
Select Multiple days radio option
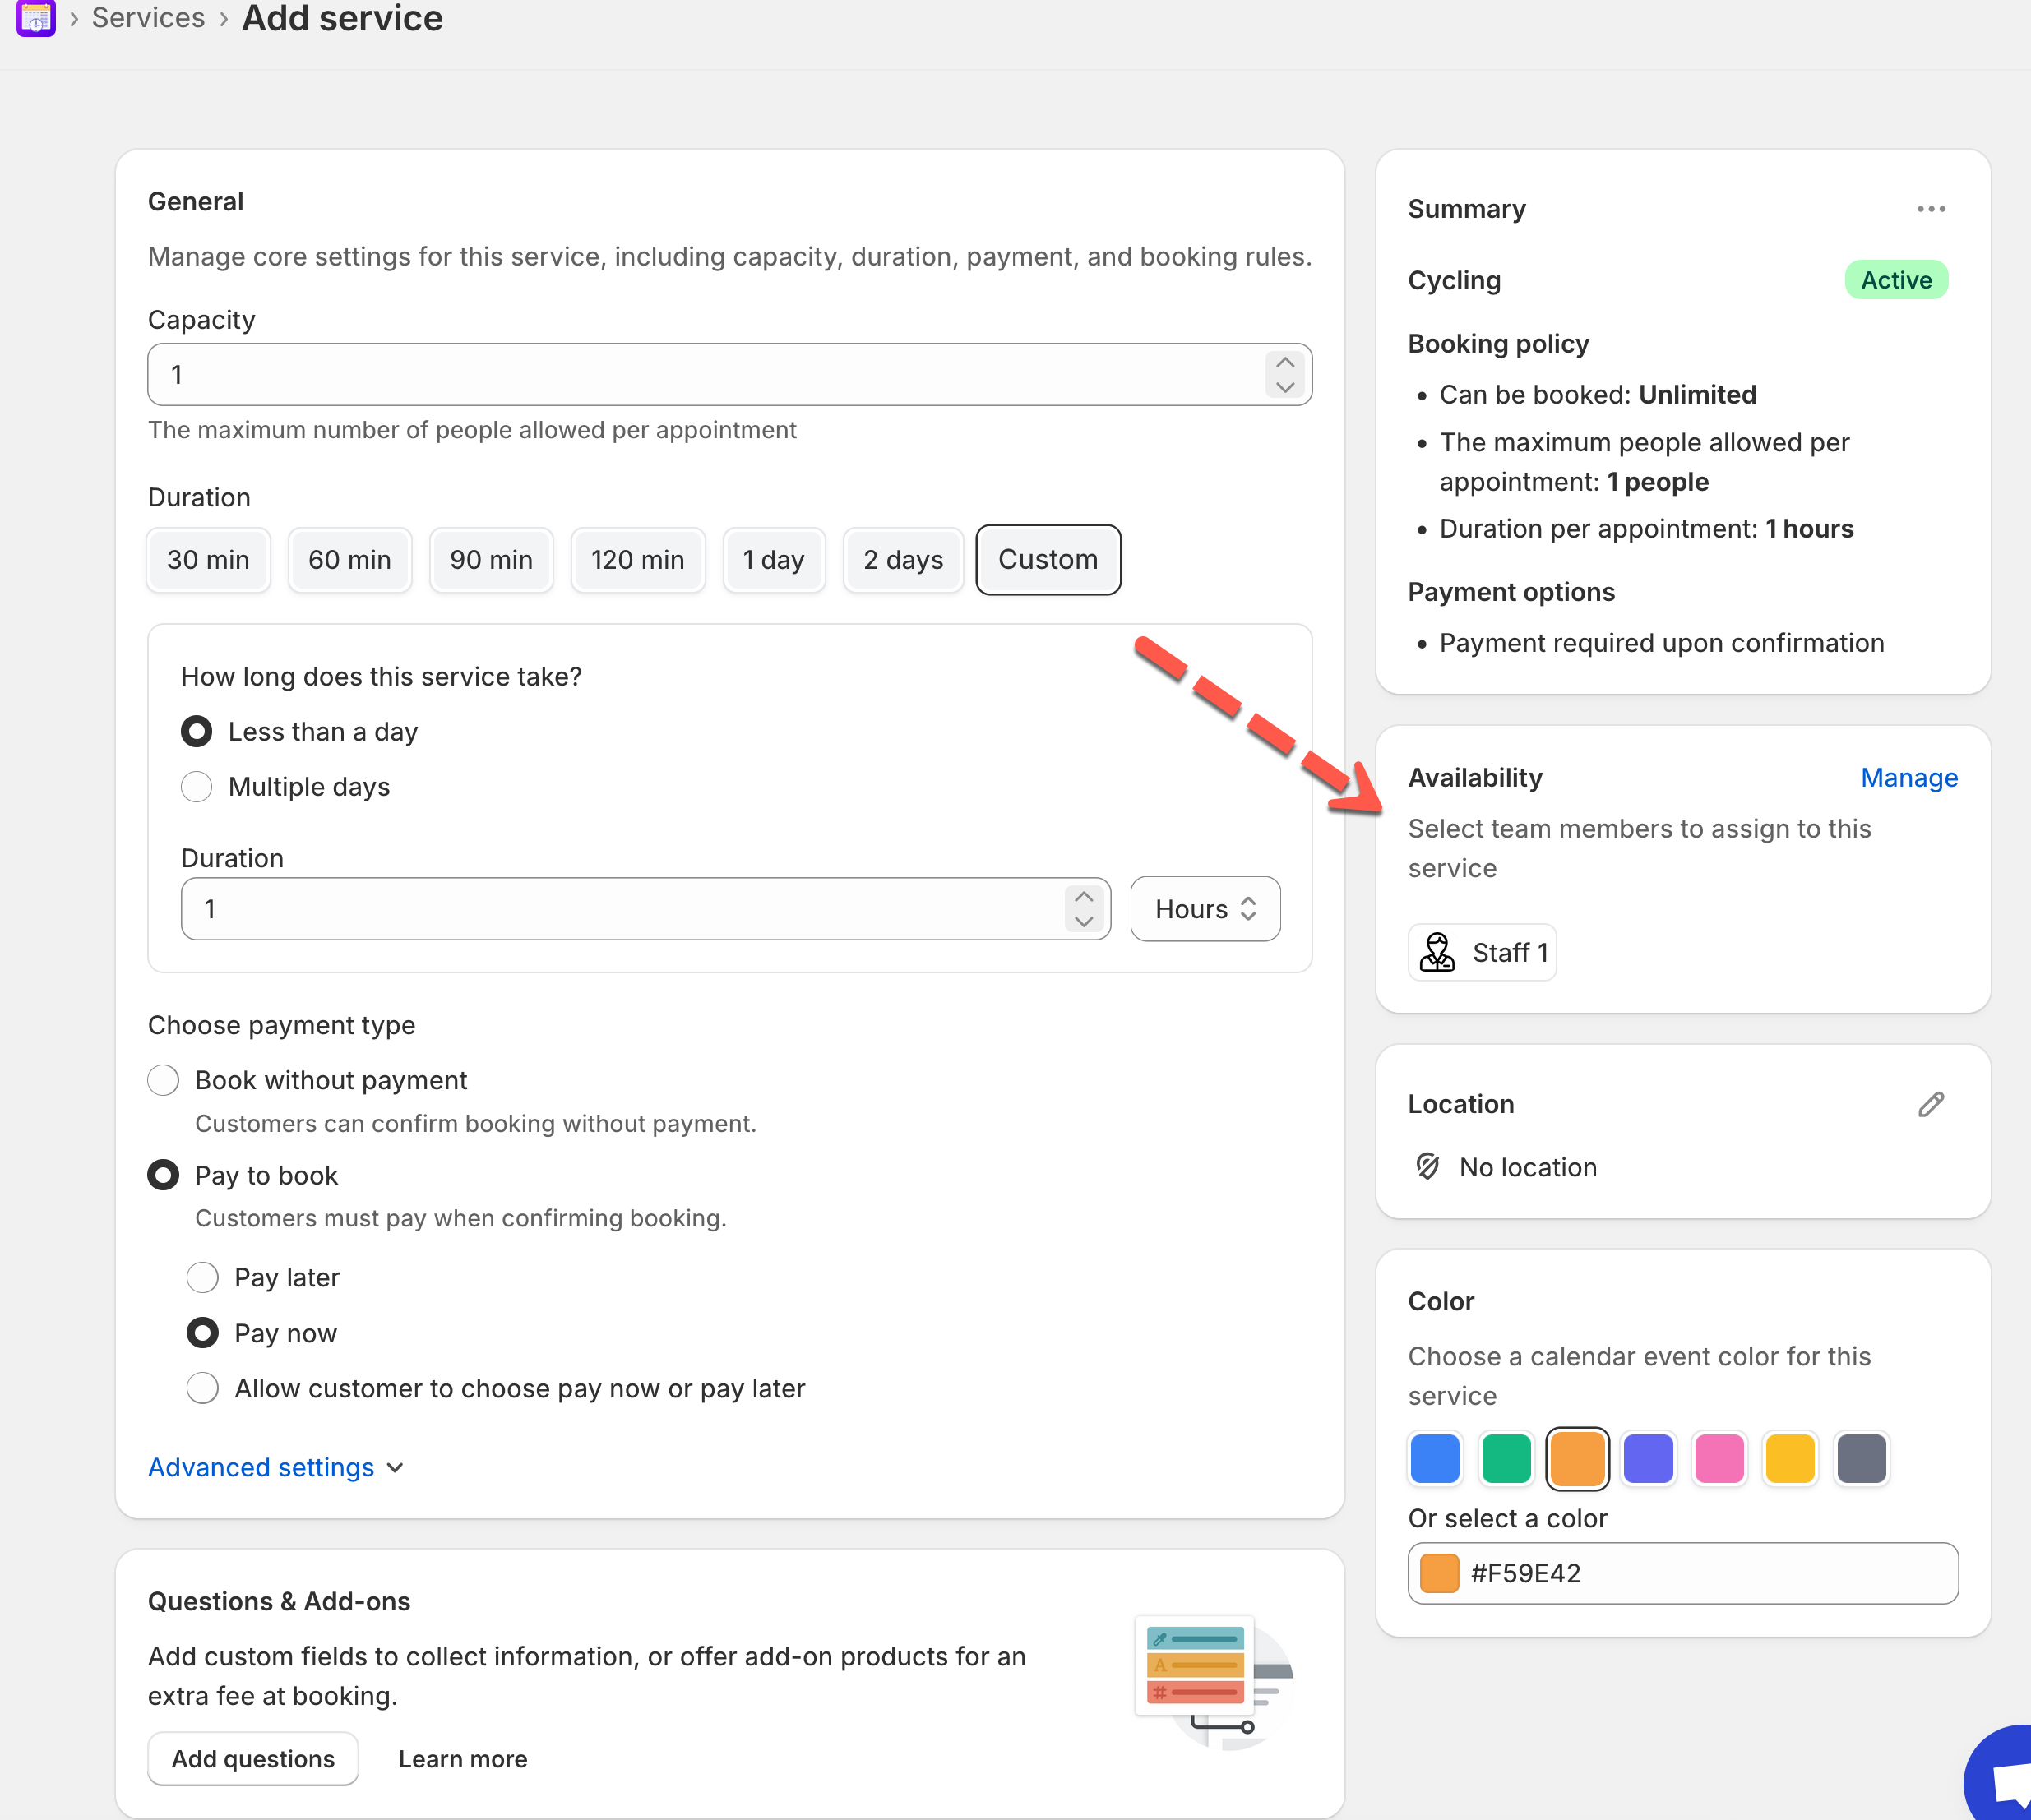click(197, 787)
